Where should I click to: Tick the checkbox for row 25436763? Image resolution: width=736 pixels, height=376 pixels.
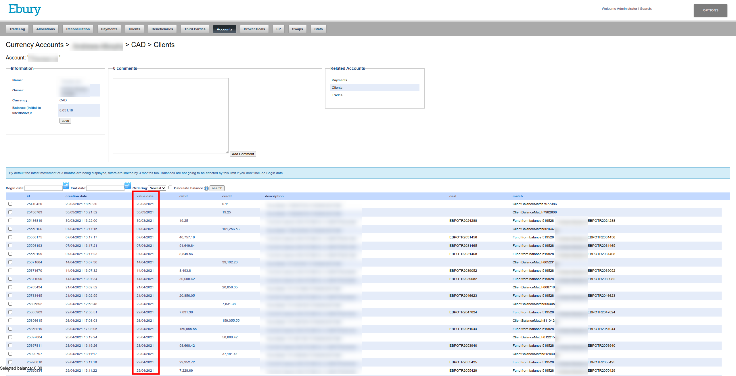[x=10, y=212]
